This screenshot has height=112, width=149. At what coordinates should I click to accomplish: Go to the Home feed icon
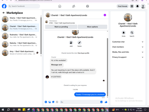pos(60,6)
